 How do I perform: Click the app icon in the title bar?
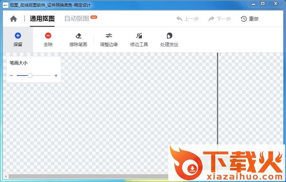(x=5, y=5)
